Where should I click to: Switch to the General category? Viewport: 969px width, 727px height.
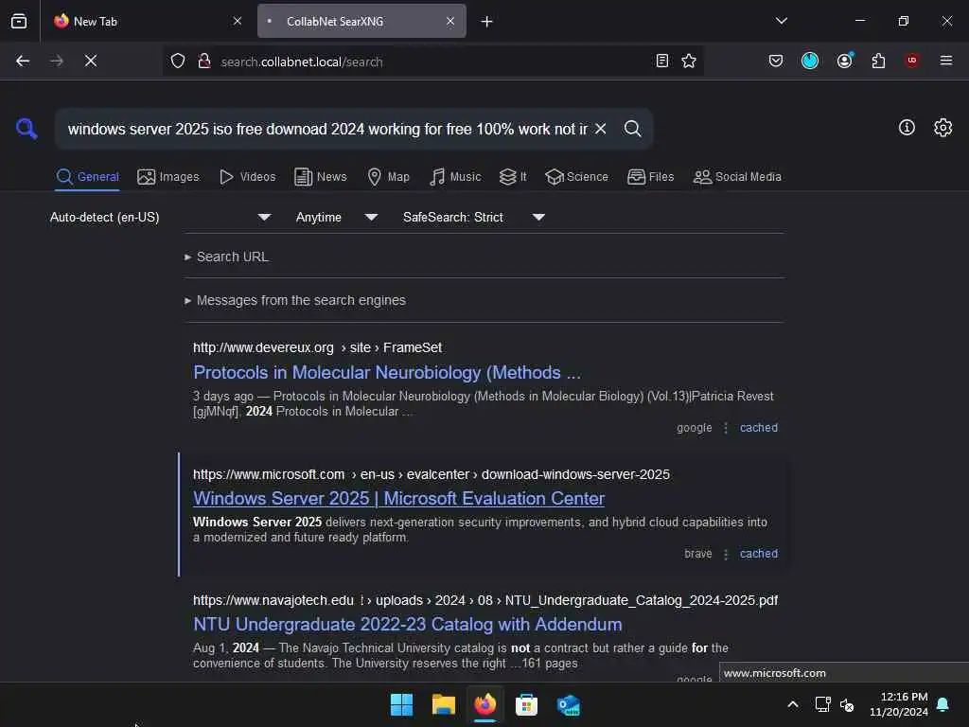87,177
